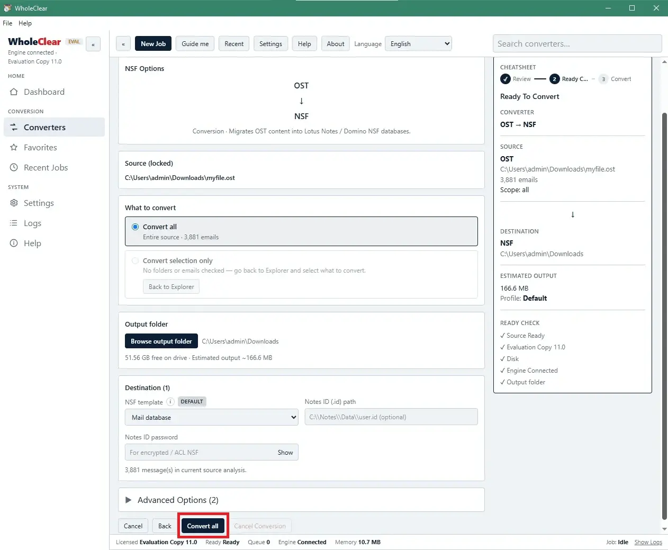Click the Help toolbar button
Screen dimensions: 668x550
[304, 44]
